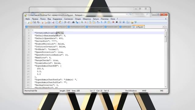Viewport: 195px width, 110px height.
Task: Click the Zoom In toolbar icon
Action: [82, 22]
